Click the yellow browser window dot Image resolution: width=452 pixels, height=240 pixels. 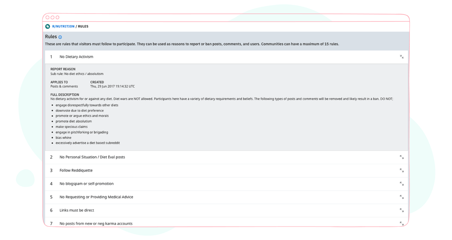point(52,17)
